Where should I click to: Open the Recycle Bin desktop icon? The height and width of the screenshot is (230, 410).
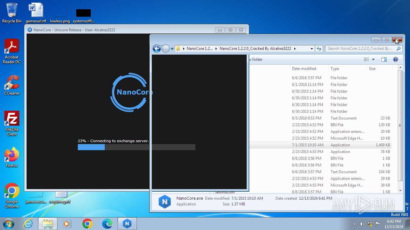tap(12, 13)
